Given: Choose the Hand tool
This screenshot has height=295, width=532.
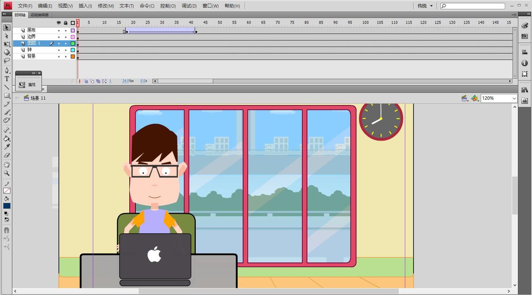Looking at the screenshot, I should 7,165.
